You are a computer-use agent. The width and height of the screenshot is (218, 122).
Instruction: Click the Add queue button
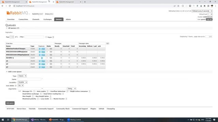click(x=10, y=103)
